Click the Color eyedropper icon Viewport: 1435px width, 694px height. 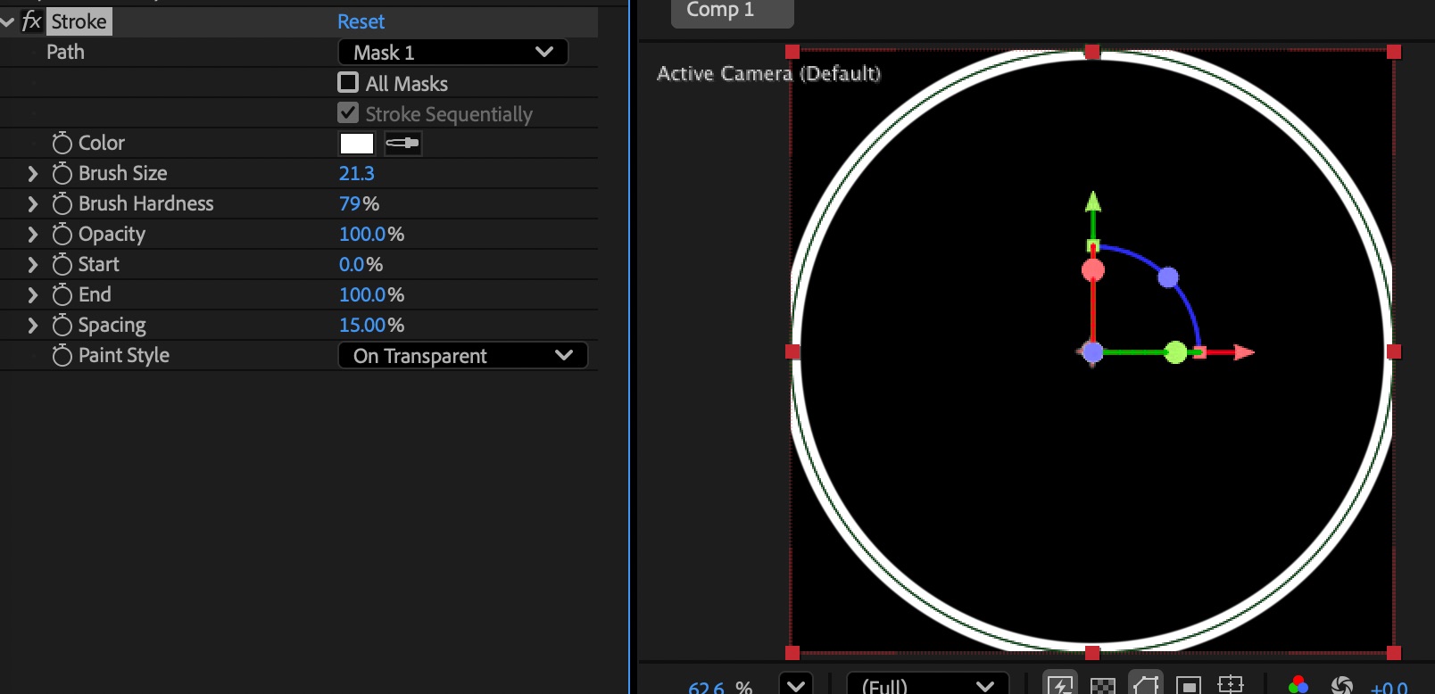point(402,143)
